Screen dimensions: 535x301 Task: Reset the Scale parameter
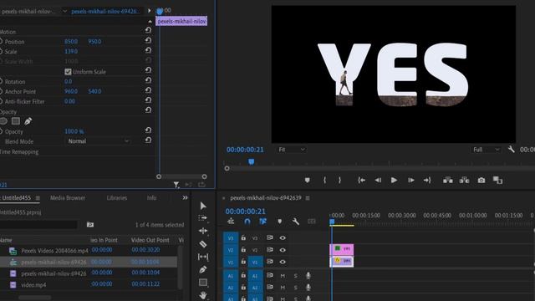[x=148, y=50]
